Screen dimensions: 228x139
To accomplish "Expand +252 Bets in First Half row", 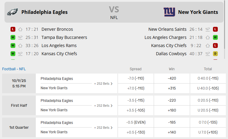I will coord(103,106).
